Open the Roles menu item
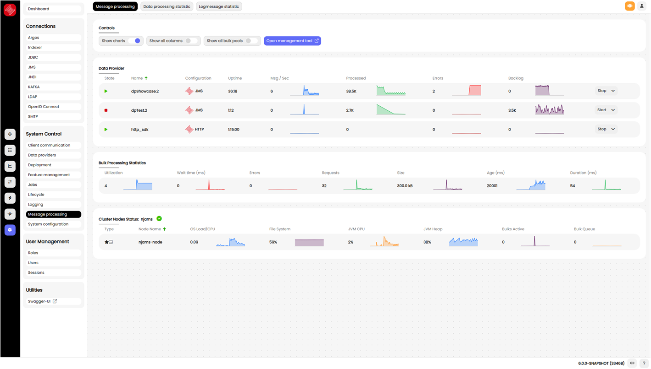651x369 pixels. [54, 253]
